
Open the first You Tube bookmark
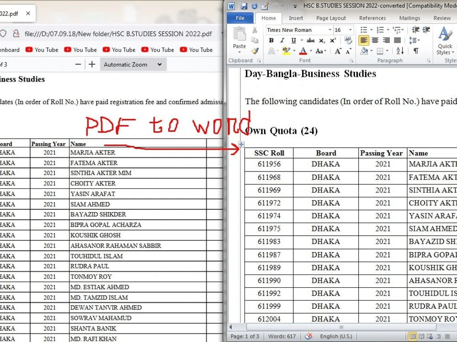42,50
